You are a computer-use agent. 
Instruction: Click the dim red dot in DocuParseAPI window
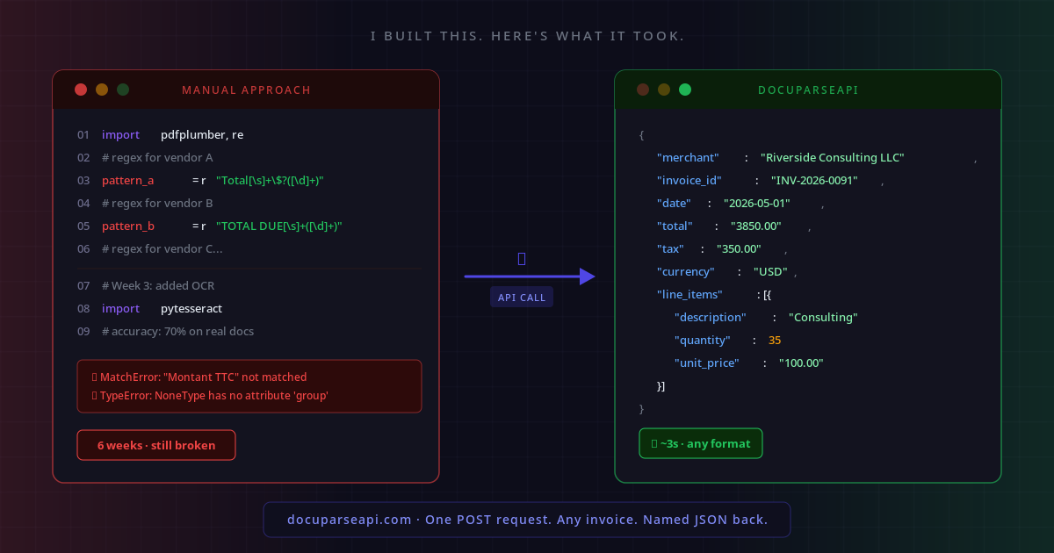[x=643, y=90]
